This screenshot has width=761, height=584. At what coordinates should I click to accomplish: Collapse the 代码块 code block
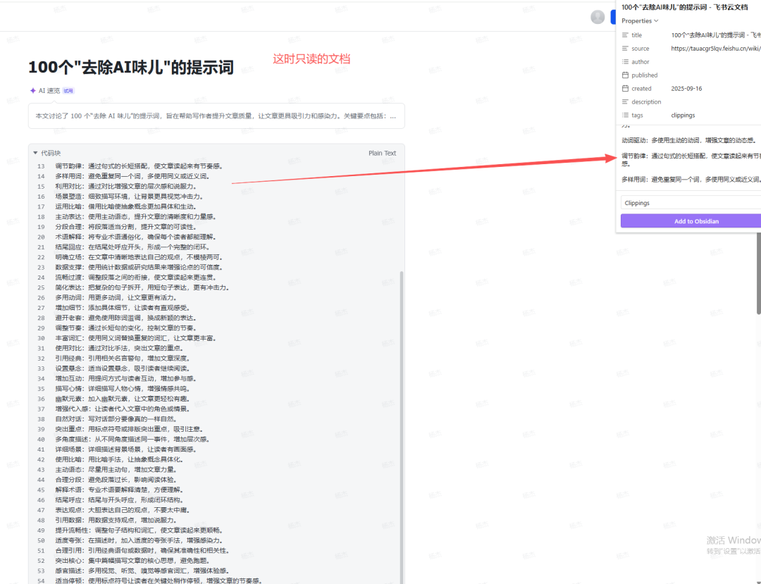click(36, 153)
